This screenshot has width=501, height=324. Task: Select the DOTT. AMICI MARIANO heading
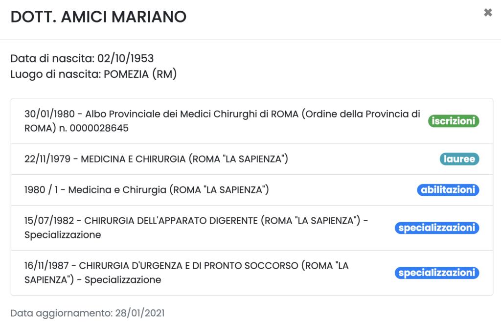[x=98, y=17]
